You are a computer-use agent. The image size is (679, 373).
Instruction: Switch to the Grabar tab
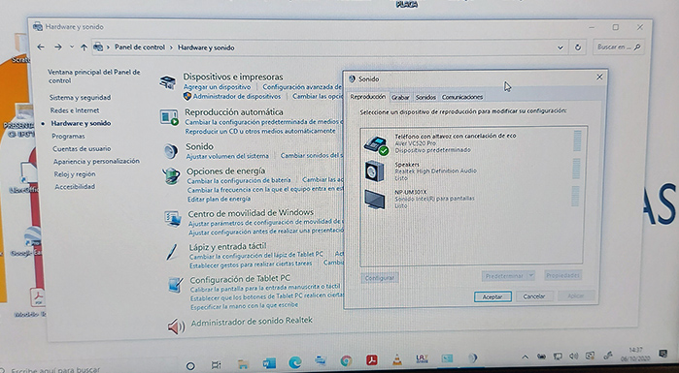(400, 98)
